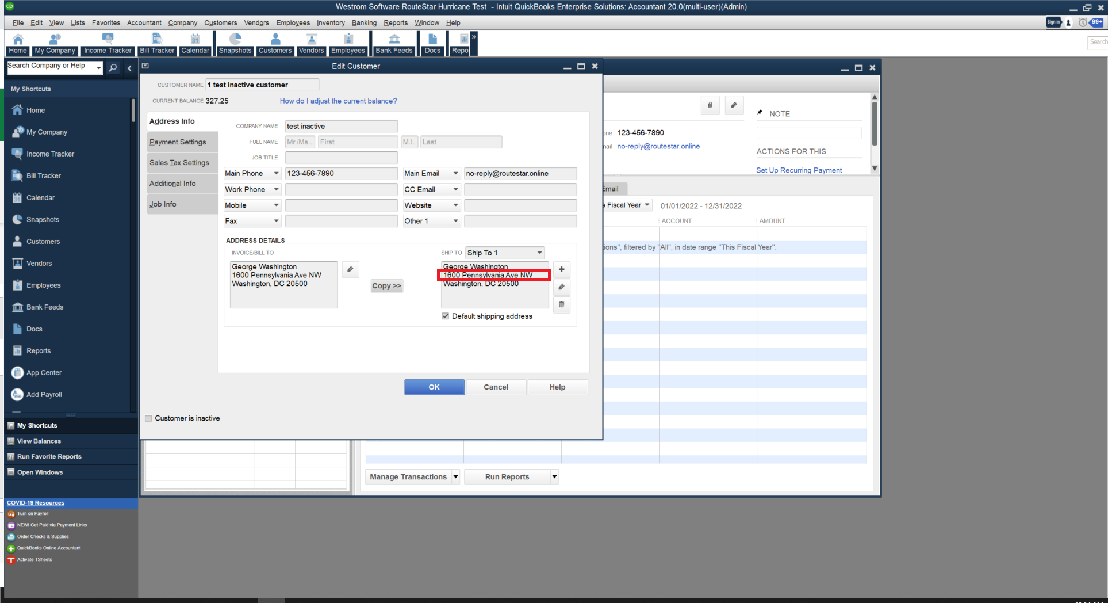Open Website type dropdown
This screenshot has width=1108, height=603.
pos(456,205)
